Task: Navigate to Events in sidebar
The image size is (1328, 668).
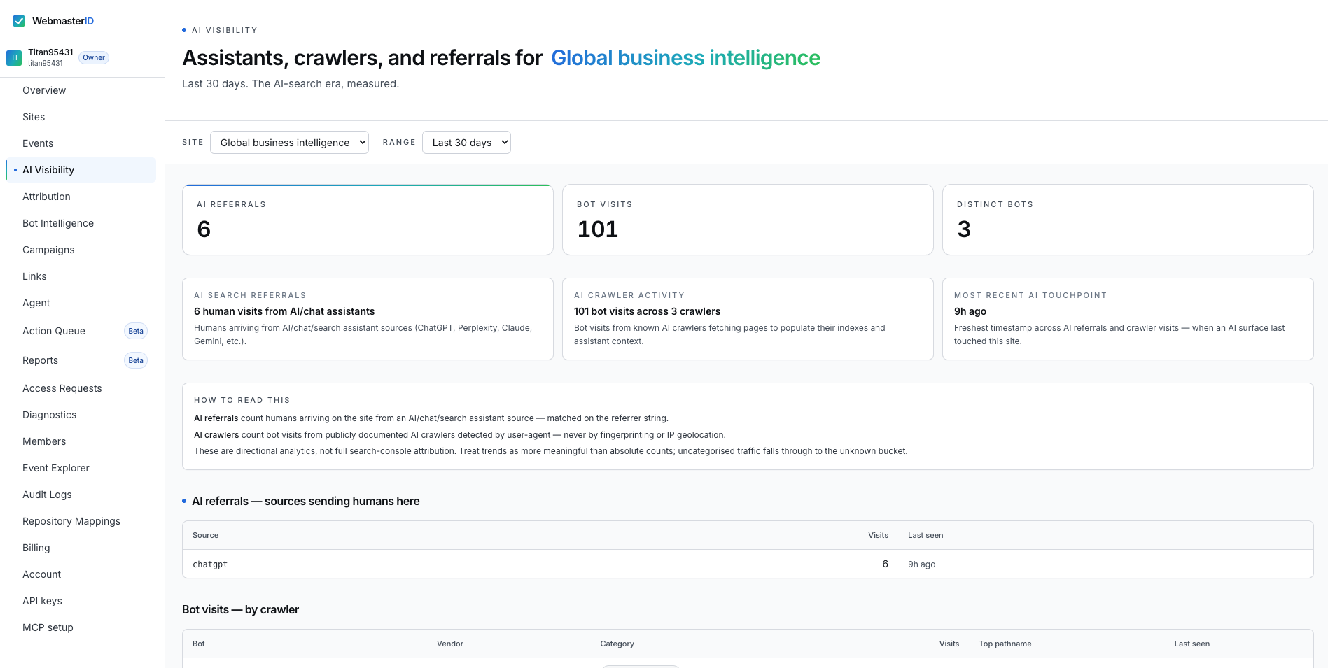Action: click(x=38, y=143)
